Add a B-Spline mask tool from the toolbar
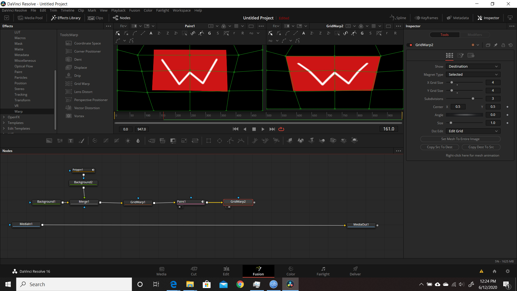 click(241, 141)
